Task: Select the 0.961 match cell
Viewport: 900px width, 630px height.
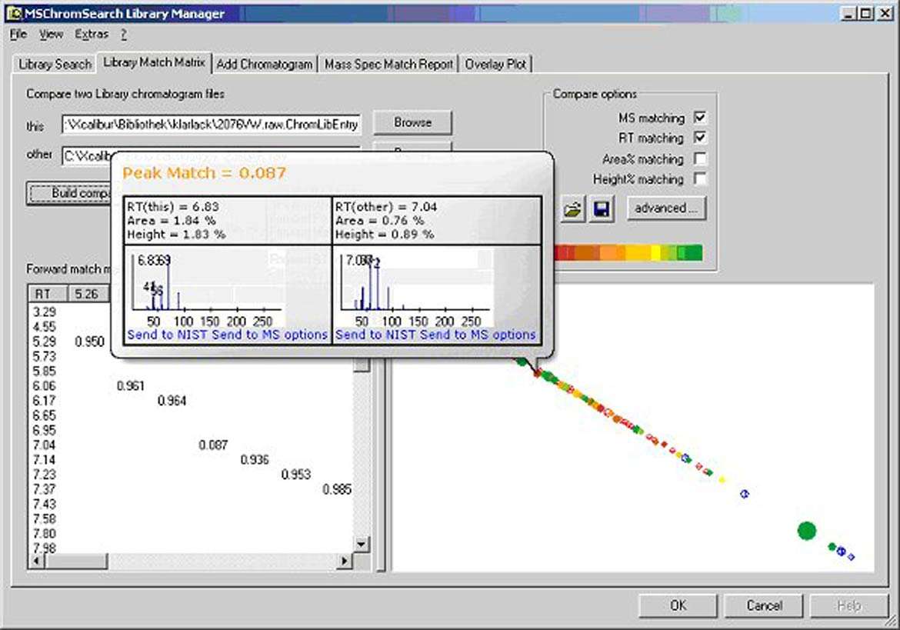Action: tap(130, 386)
